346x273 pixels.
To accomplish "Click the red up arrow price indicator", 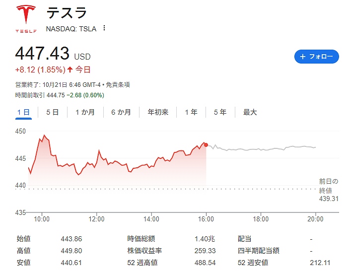I will 69,69.
